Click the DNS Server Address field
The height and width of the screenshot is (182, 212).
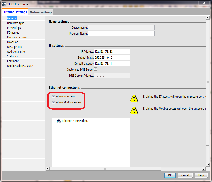point(112,76)
